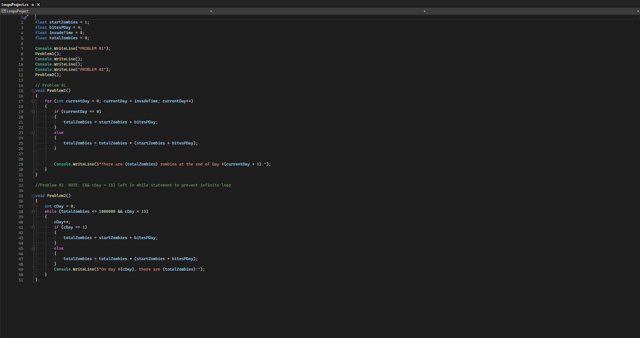Open the LoopsProject scope dropdown arrow
Screen dimensions: 640x338
click(211, 11)
